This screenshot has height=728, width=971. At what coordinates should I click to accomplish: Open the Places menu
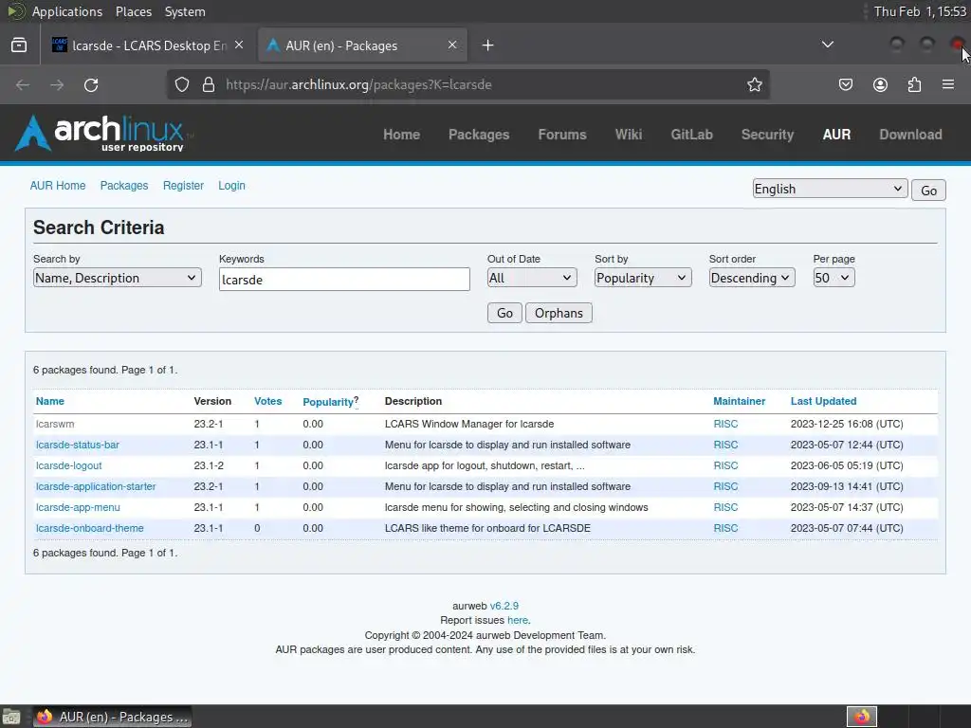(x=133, y=11)
